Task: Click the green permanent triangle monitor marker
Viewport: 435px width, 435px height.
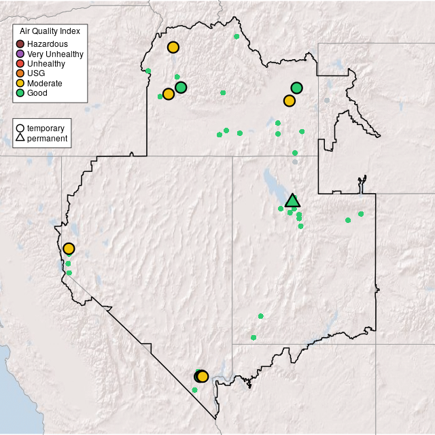Action: 292,201
